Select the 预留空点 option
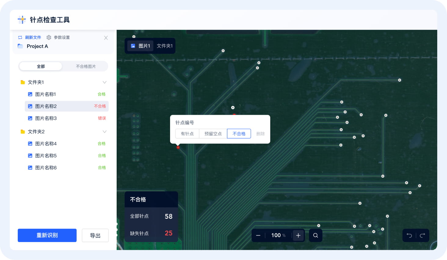 pyautogui.click(x=213, y=134)
